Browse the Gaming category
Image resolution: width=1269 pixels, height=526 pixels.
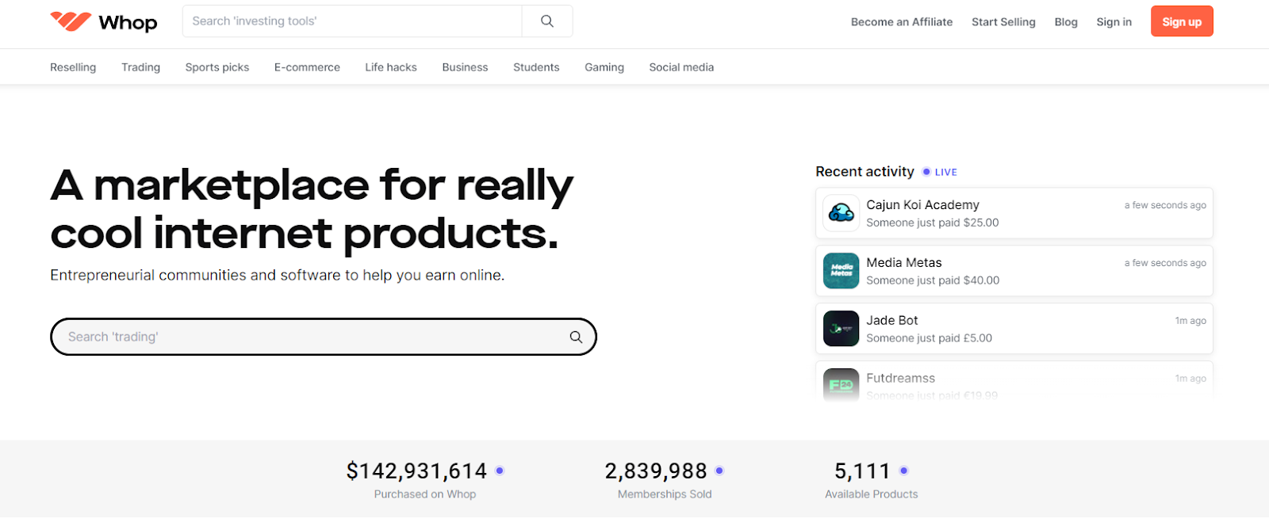604,67
